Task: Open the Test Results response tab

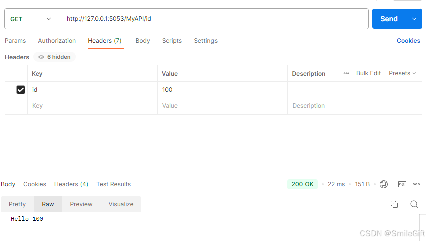Action: click(x=113, y=184)
